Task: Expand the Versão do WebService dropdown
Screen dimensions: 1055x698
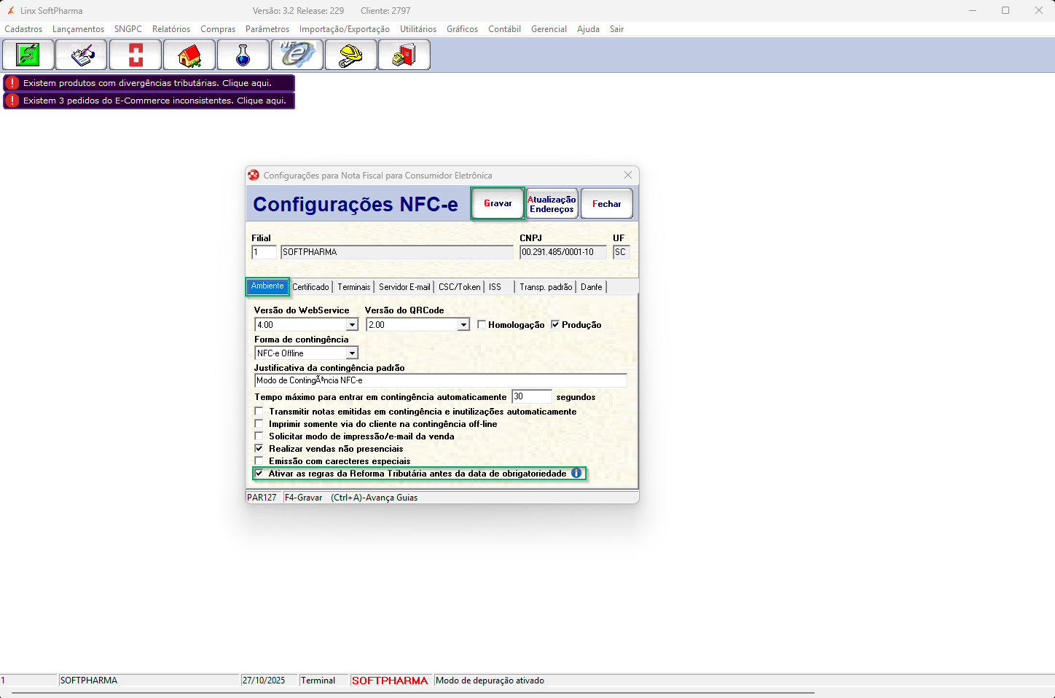Action: (x=352, y=325)
